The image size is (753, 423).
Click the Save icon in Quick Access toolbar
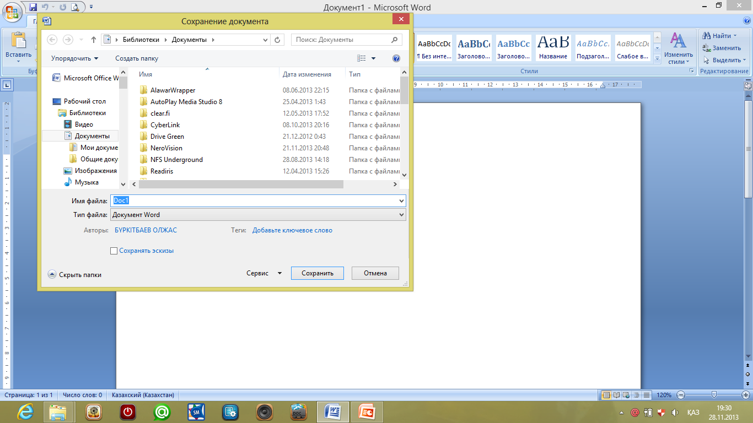coord(33,7)
